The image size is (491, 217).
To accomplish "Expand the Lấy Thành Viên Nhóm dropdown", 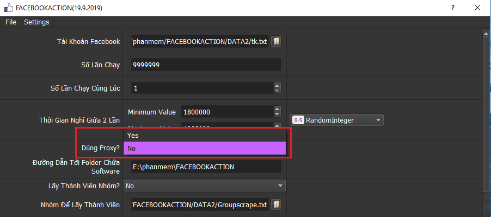I will point(205,186).
